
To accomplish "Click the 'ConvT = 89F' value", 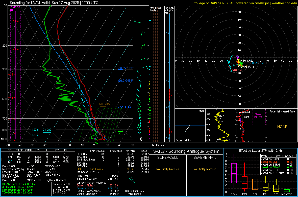I will (35, 172).
